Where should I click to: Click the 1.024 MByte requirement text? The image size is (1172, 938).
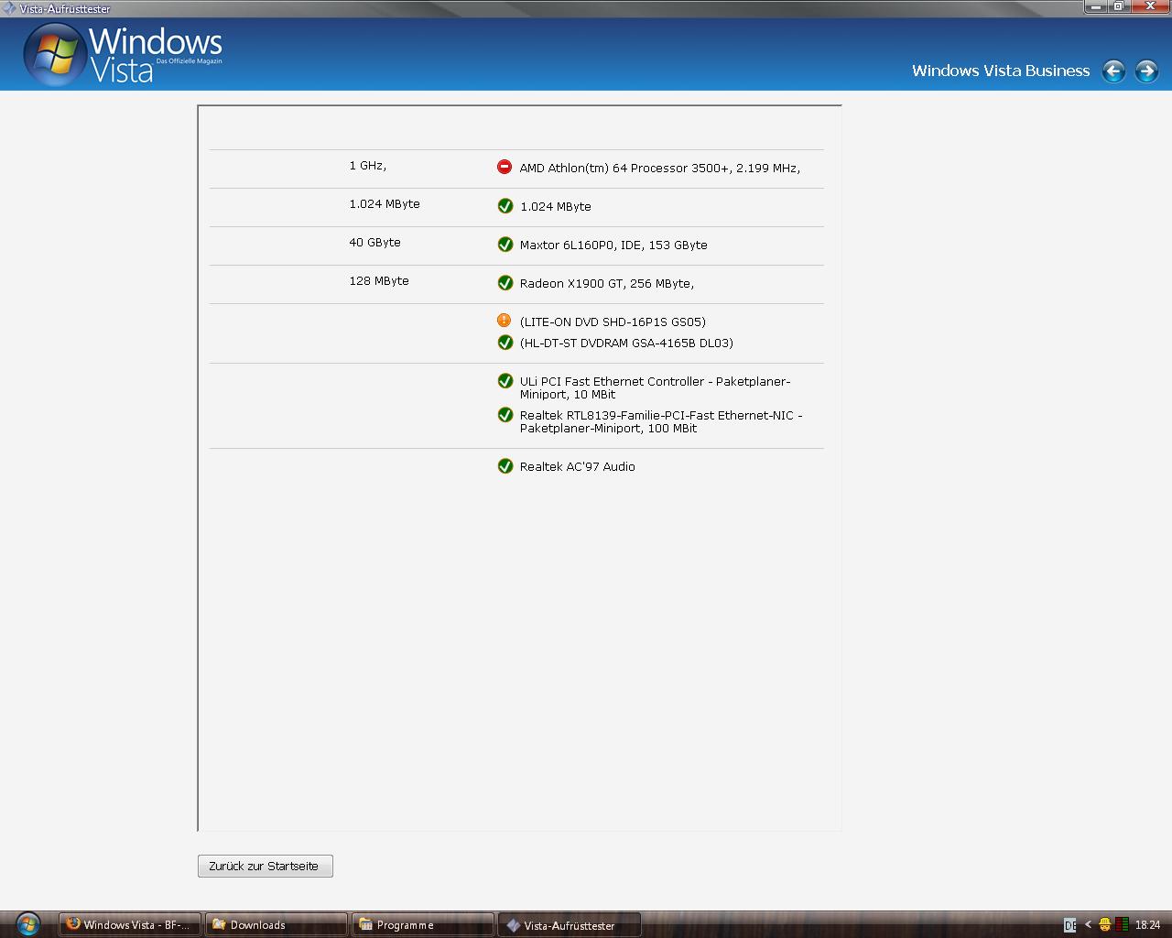[385, 204]
